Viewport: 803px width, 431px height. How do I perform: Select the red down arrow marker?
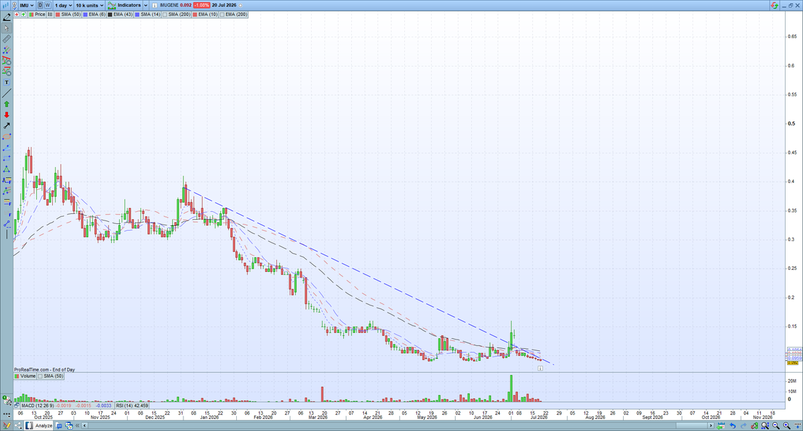7,114
